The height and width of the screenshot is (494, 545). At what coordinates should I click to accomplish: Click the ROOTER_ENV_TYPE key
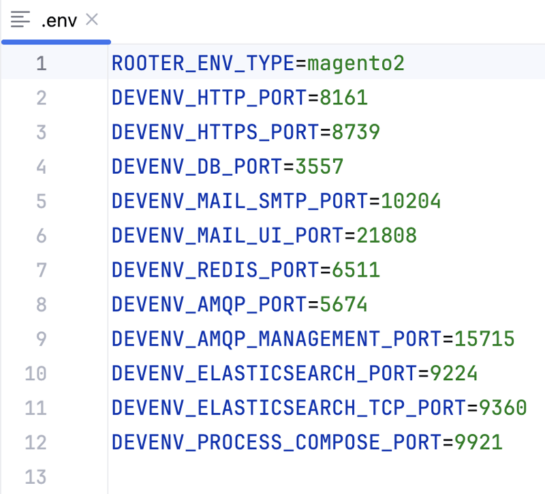[203, 63]
